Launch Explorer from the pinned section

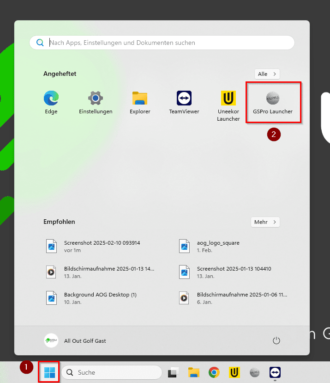(140, 103)
